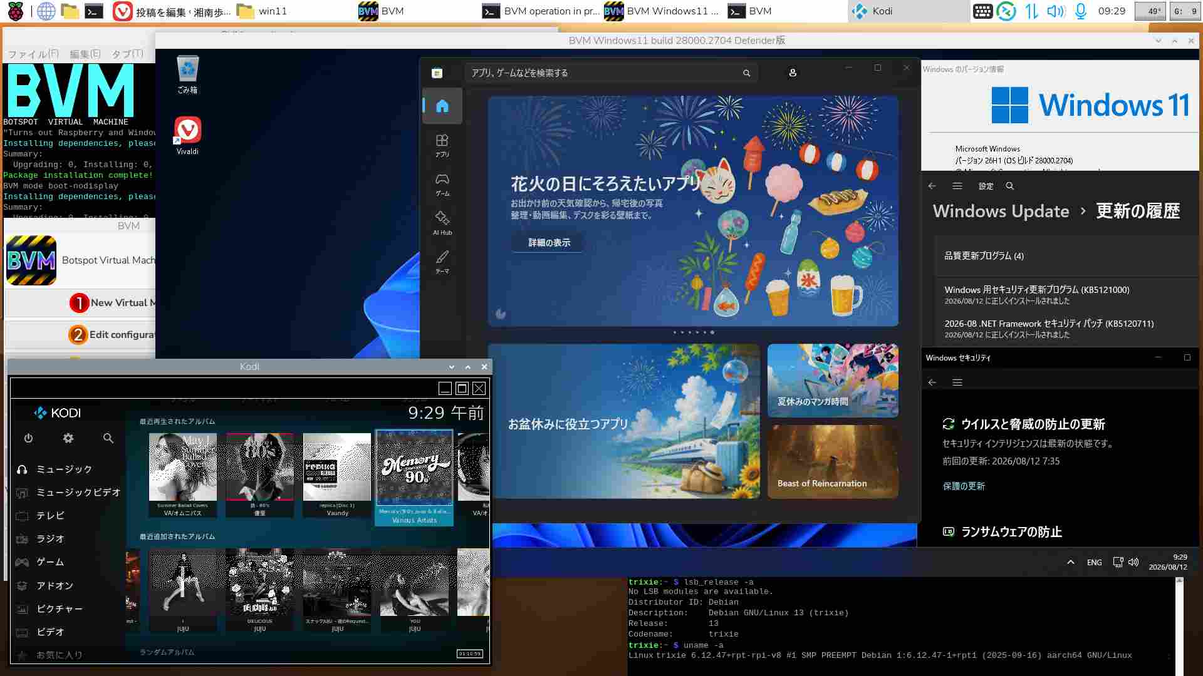Click the Windows taskbar clock showing 9:29
This screenshot has height=676, width=1203.
click(x=1168, y=562)
